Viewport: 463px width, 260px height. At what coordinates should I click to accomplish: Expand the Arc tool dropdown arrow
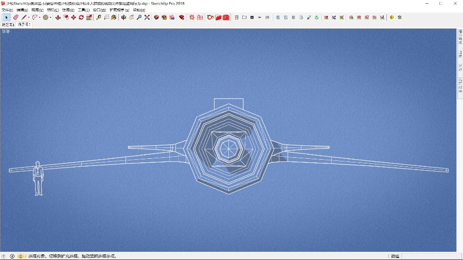click(x=40, y=17)
